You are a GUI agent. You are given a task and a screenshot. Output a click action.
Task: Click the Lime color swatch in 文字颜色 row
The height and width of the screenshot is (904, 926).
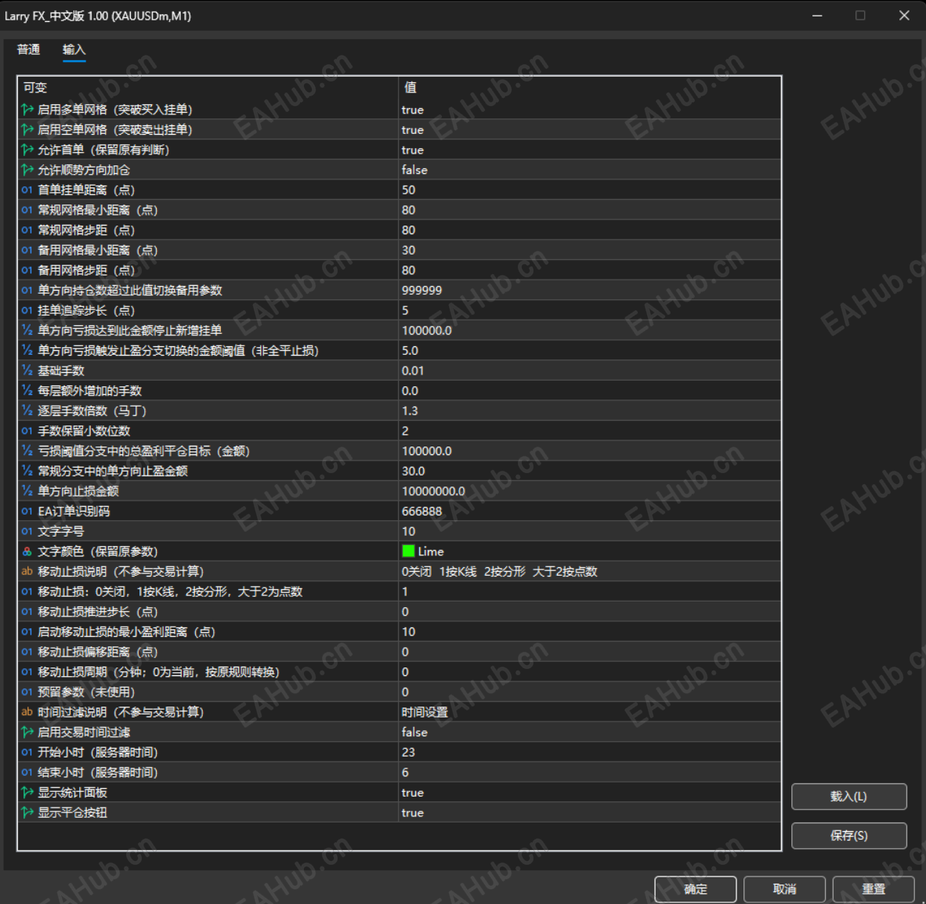408,551
